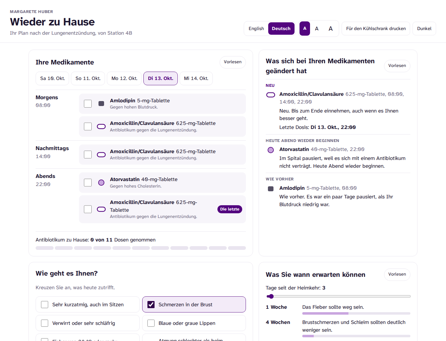Image resolution: width=446 pixels, height=341 pixels.
Task: Click the Amlodipin pill icon in Morgens row
Action: (101, 104)
